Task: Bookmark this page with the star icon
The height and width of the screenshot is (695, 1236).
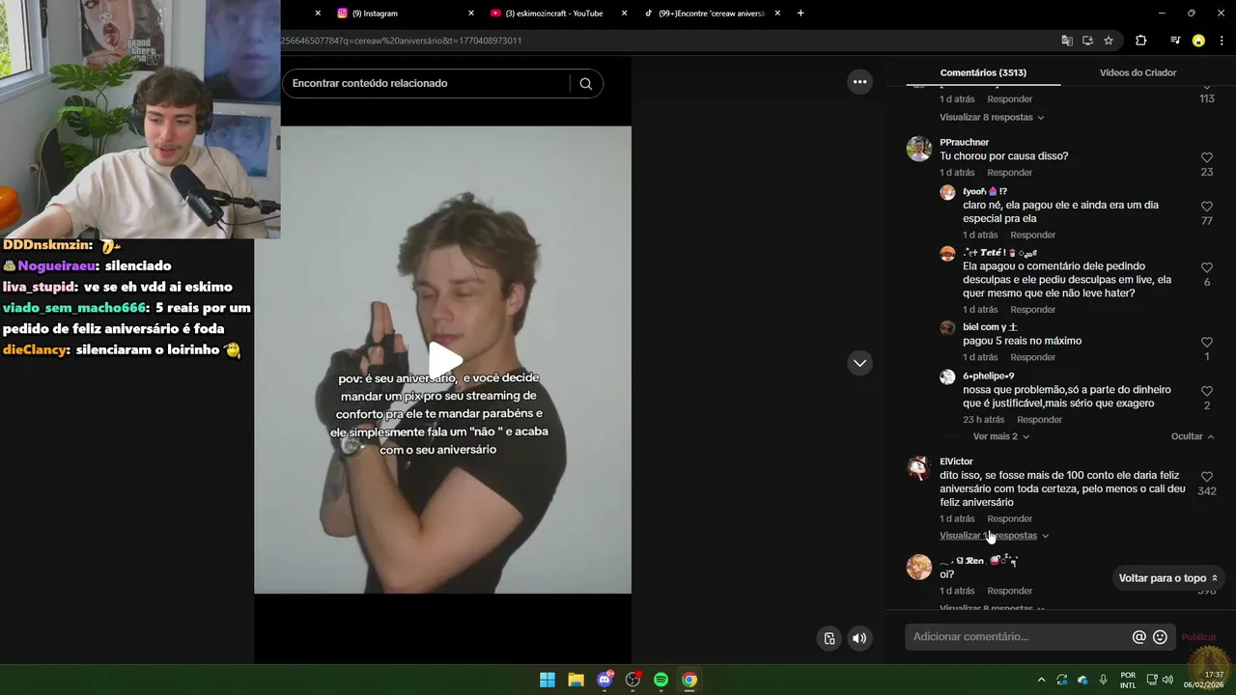Action: (1109, 41)
